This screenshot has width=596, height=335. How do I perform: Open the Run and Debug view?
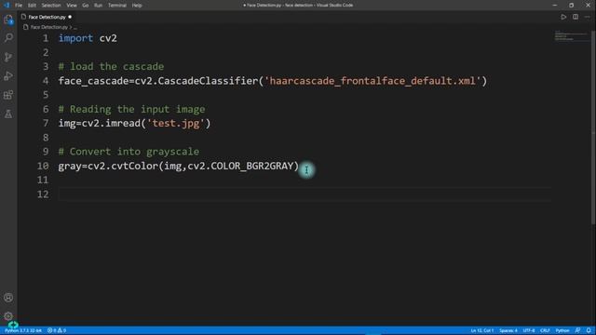8,75
